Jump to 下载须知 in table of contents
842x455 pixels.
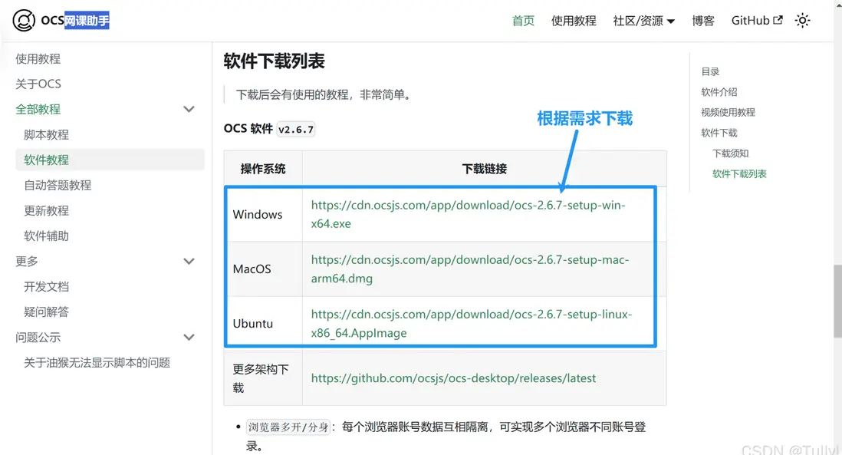click(x=730, y=153)
